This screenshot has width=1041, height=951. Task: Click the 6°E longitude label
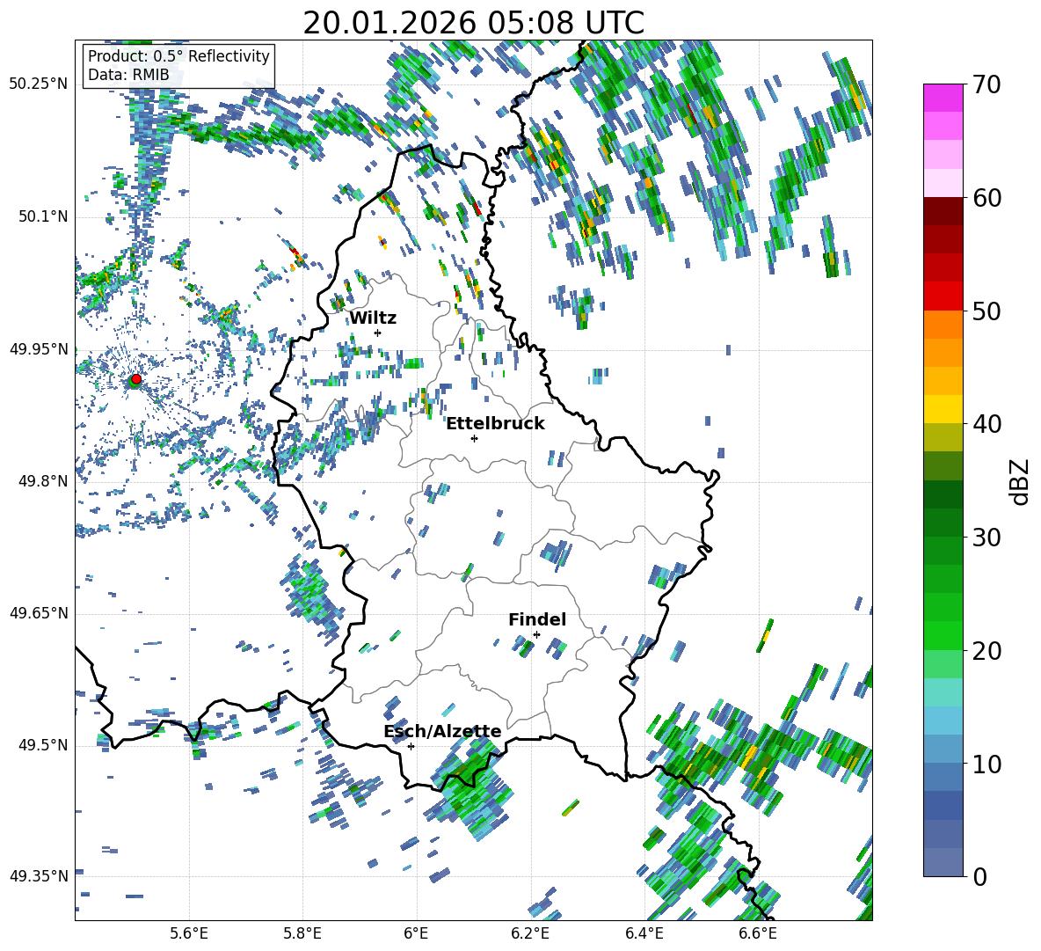pos(416,933)
